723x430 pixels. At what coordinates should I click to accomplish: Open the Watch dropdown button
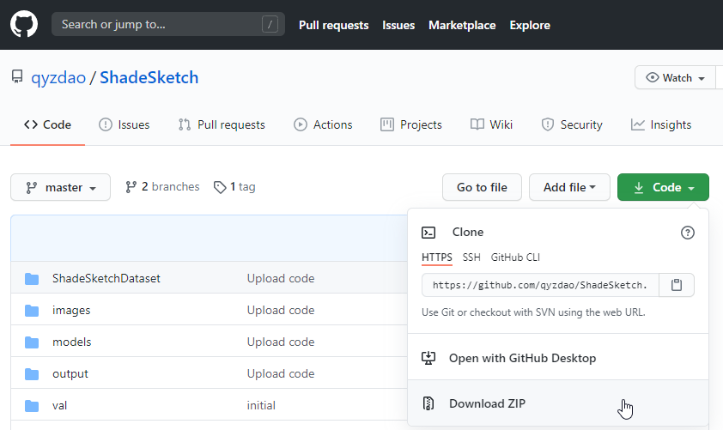(x=675, y=77)
